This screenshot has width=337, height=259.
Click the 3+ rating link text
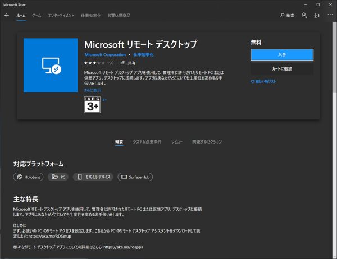click(104, 100)
